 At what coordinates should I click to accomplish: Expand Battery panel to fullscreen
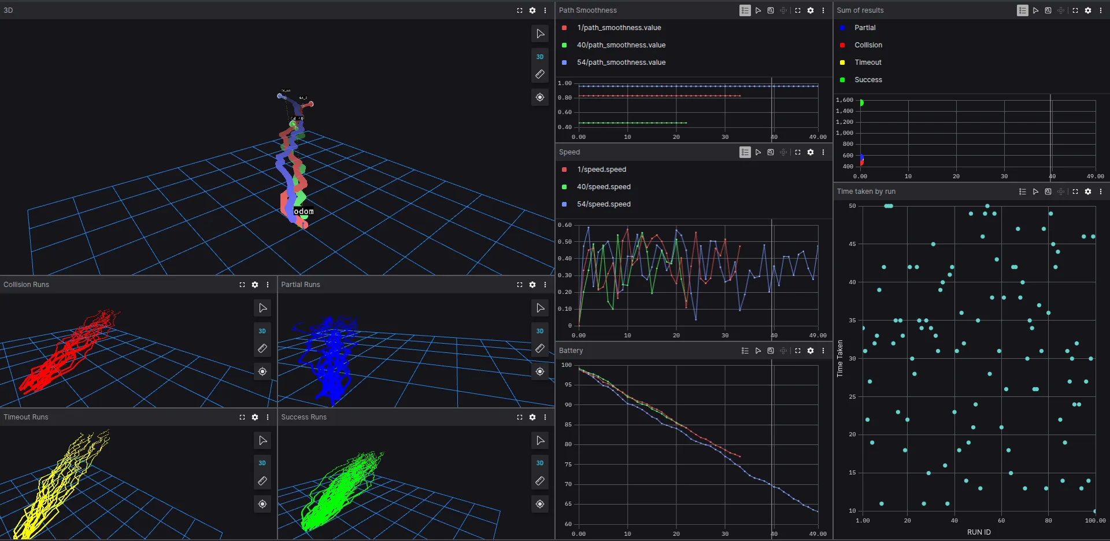798,351
